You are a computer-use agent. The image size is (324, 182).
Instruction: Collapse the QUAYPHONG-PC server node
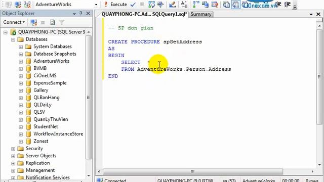tap(6, 32)
